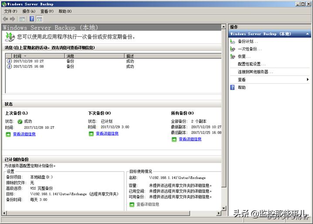Click the 备份 message cell of the 2017/12/25 row
This screenshot has width=313, height=224.
[70, 66]
